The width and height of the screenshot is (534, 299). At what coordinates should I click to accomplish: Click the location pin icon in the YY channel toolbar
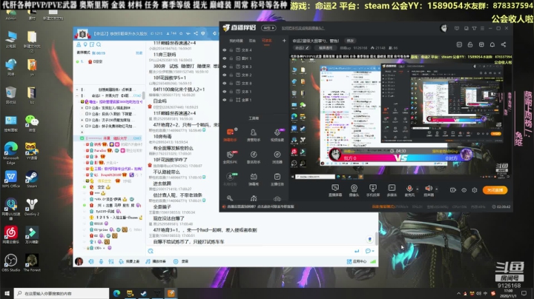point(85,44)
